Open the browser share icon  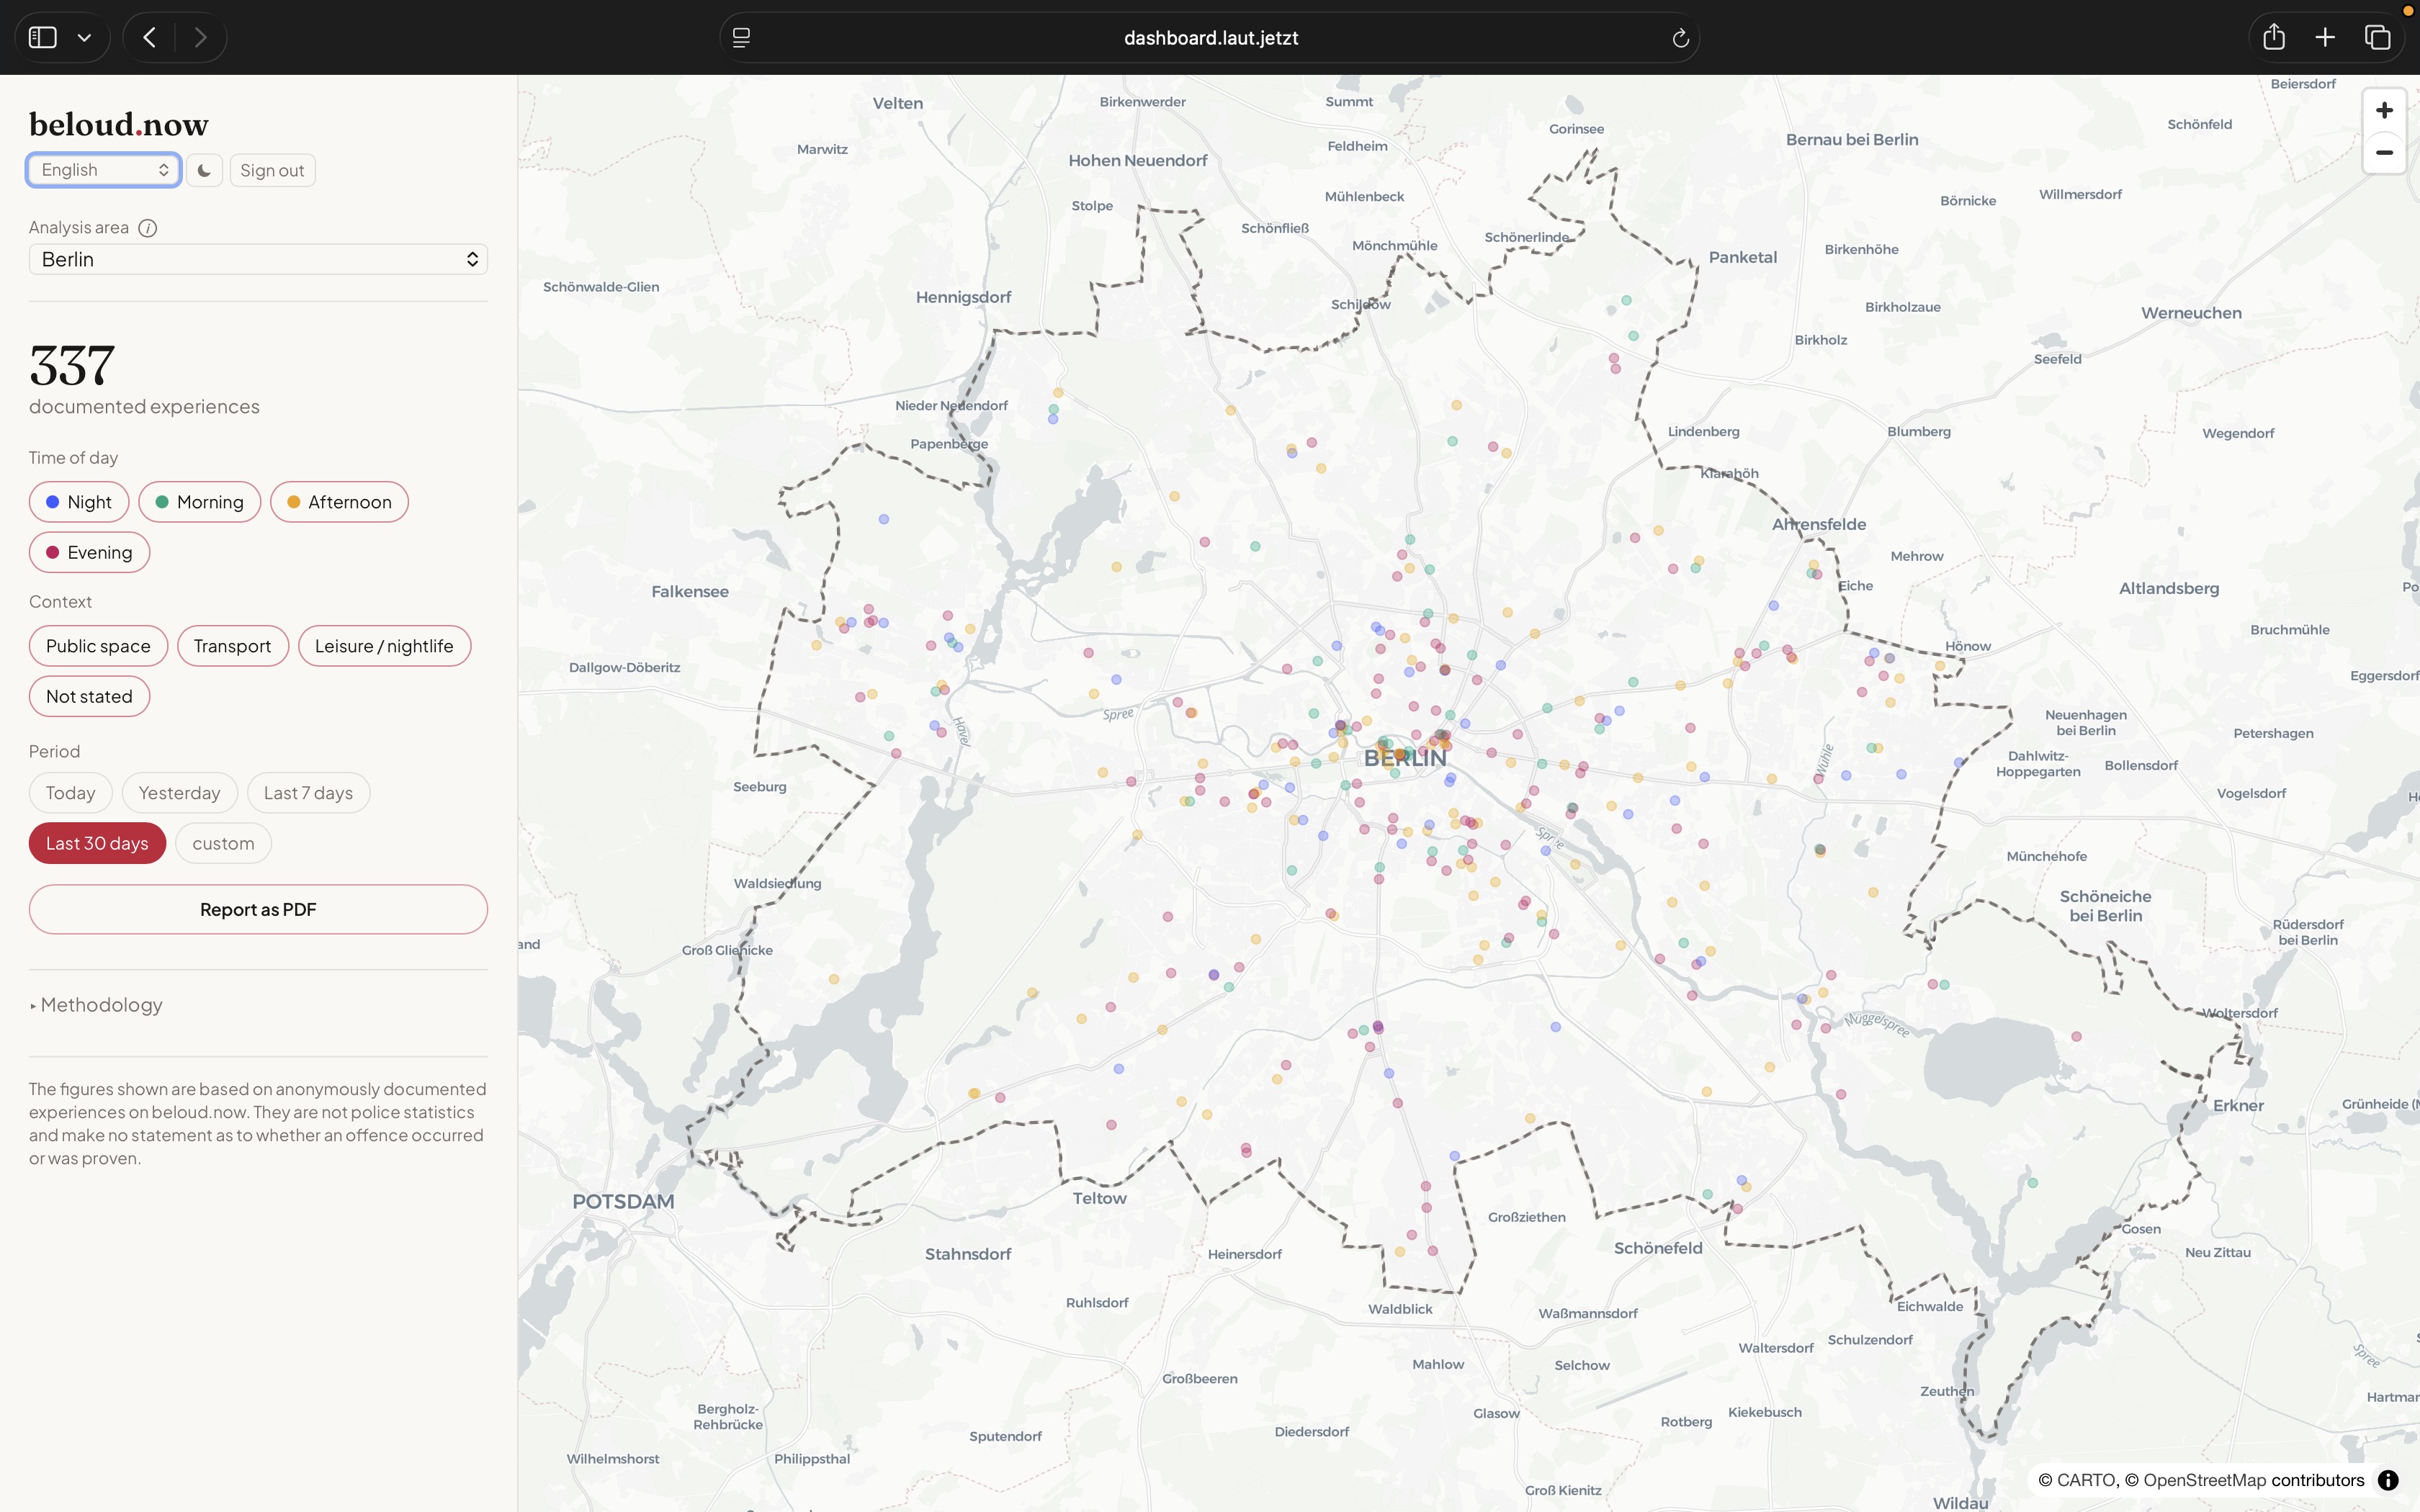click(2274, 37)
